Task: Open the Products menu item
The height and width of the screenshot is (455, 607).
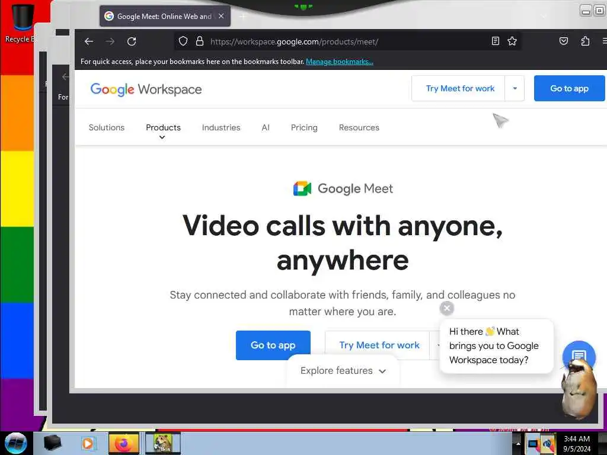Action: click(x=163, y=128)
